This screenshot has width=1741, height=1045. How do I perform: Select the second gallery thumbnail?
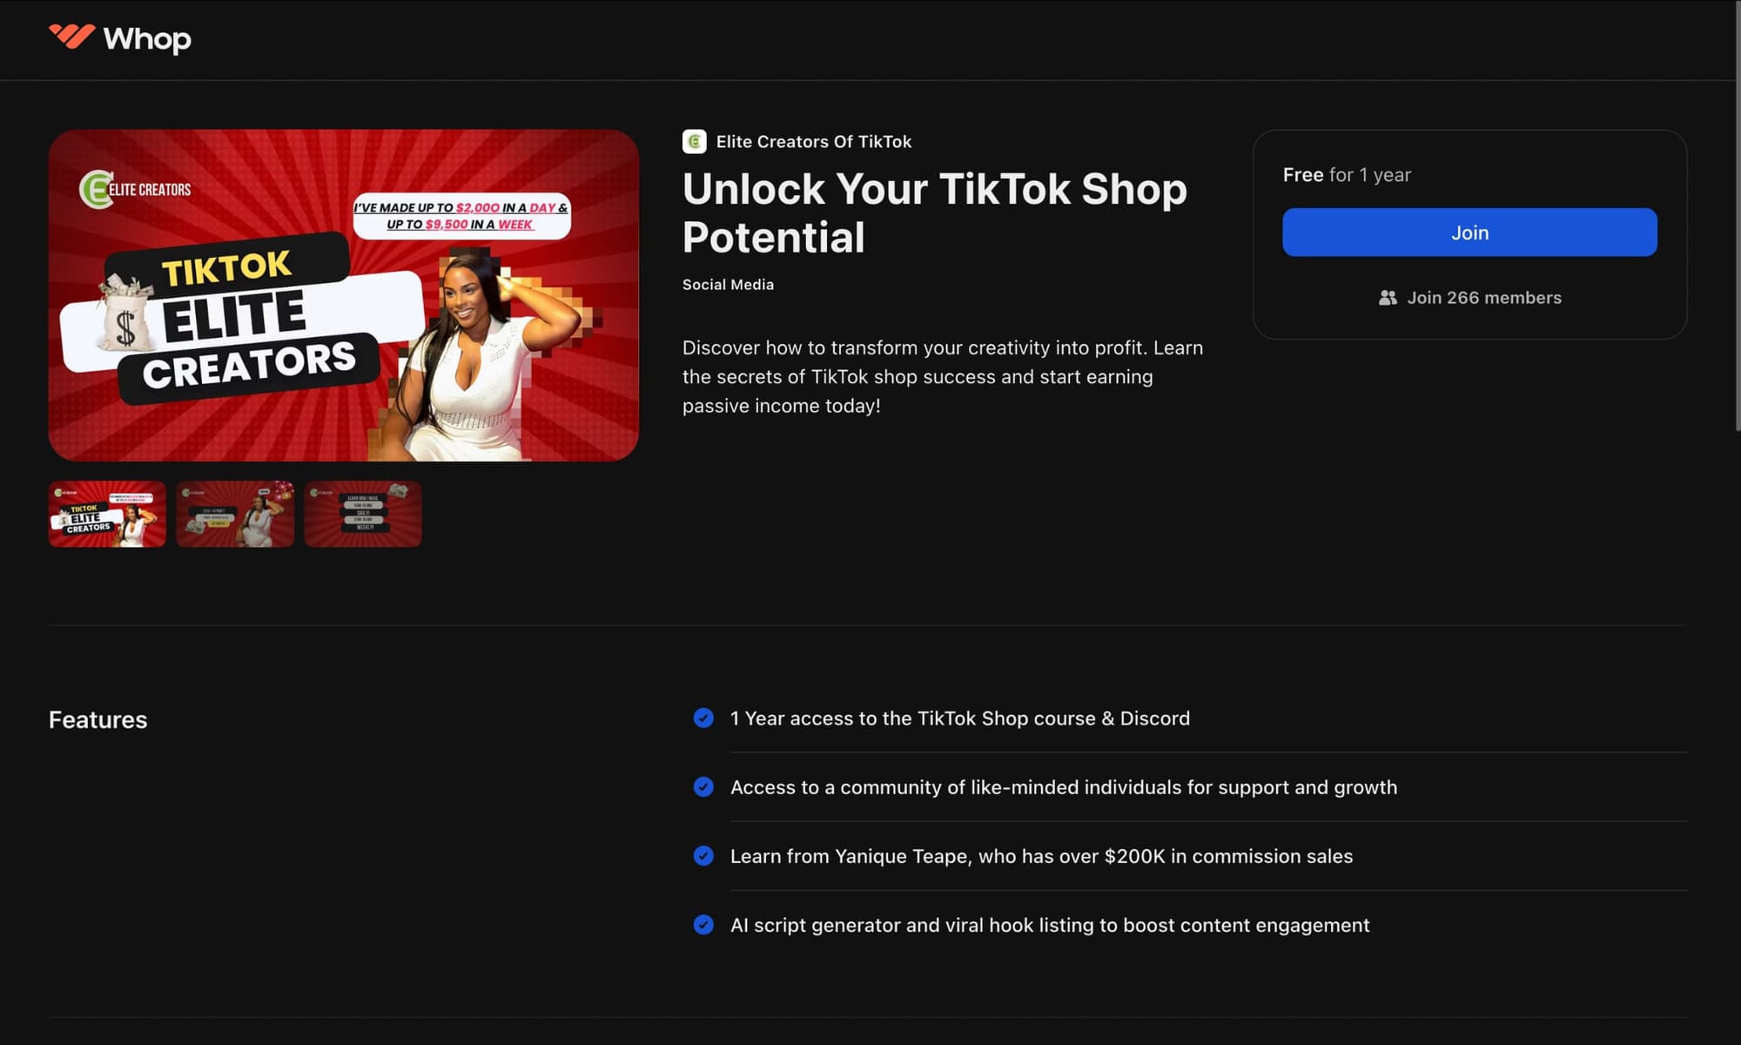tap(235, 514)
